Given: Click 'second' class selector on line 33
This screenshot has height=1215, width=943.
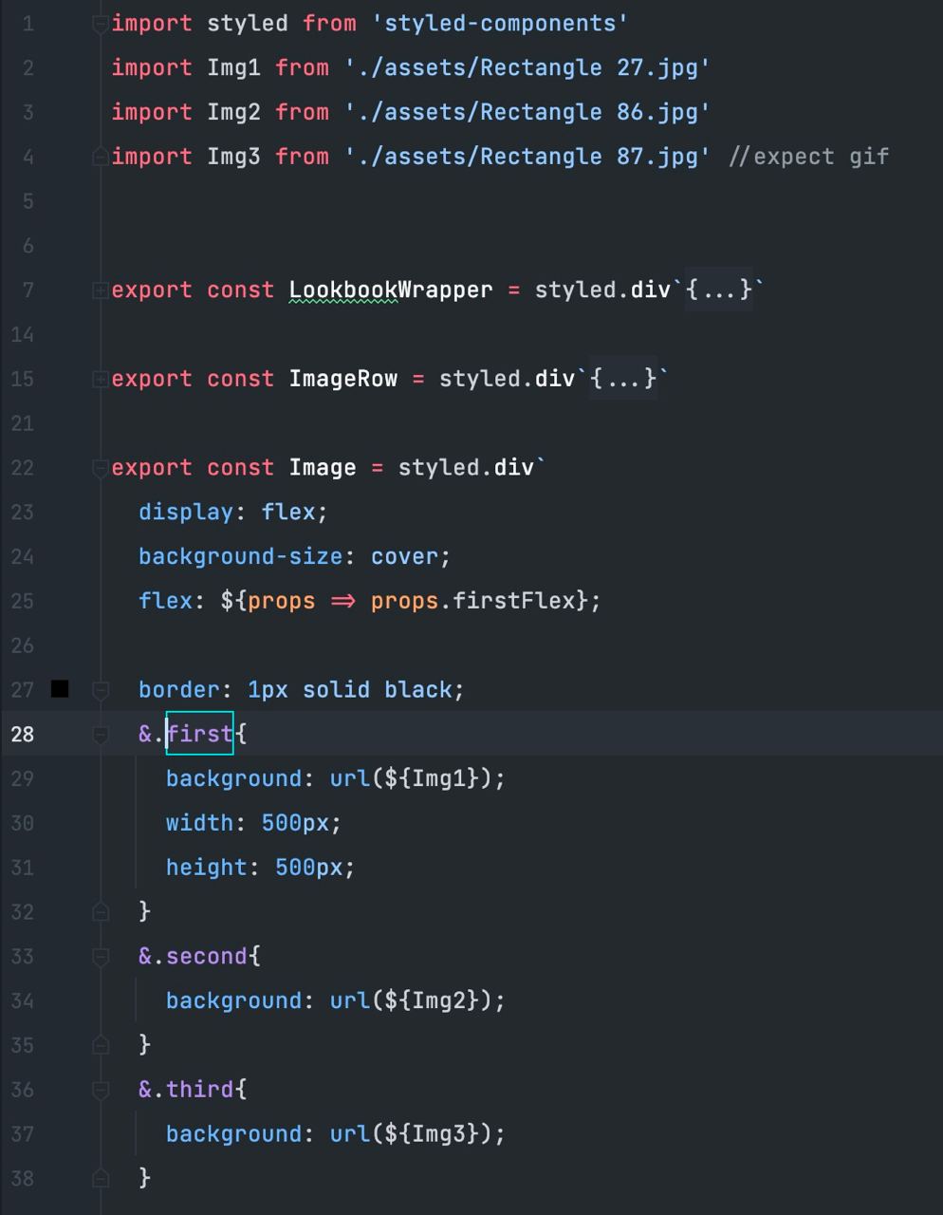Looking at the screenshot, I should click(x=207, y=956).
